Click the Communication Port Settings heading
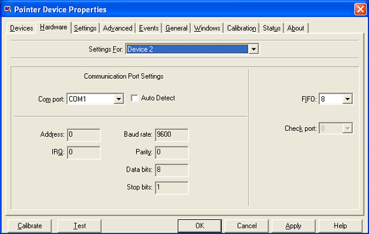The width and height of the screenshot is (369, 234). point(124,76)
